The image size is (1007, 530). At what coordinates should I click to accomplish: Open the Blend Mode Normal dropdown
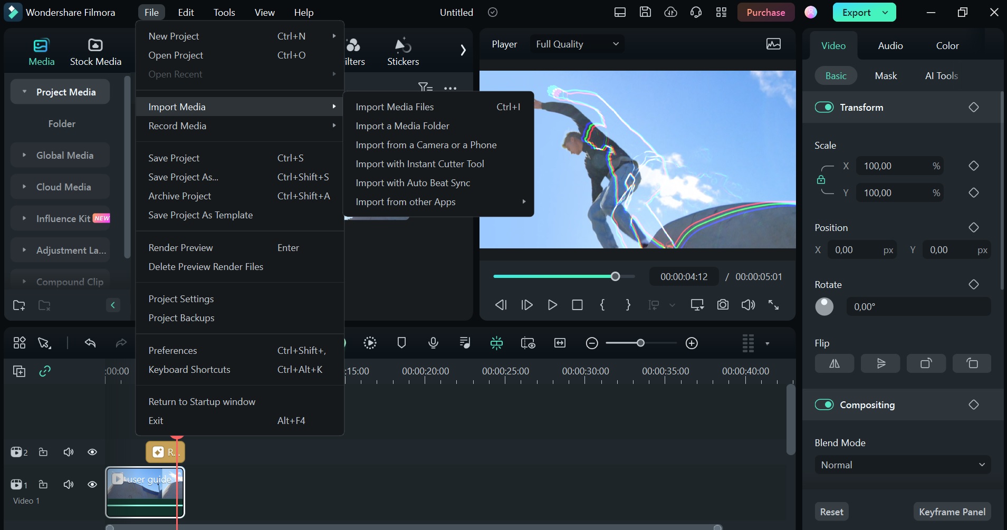tap(903, 465)
